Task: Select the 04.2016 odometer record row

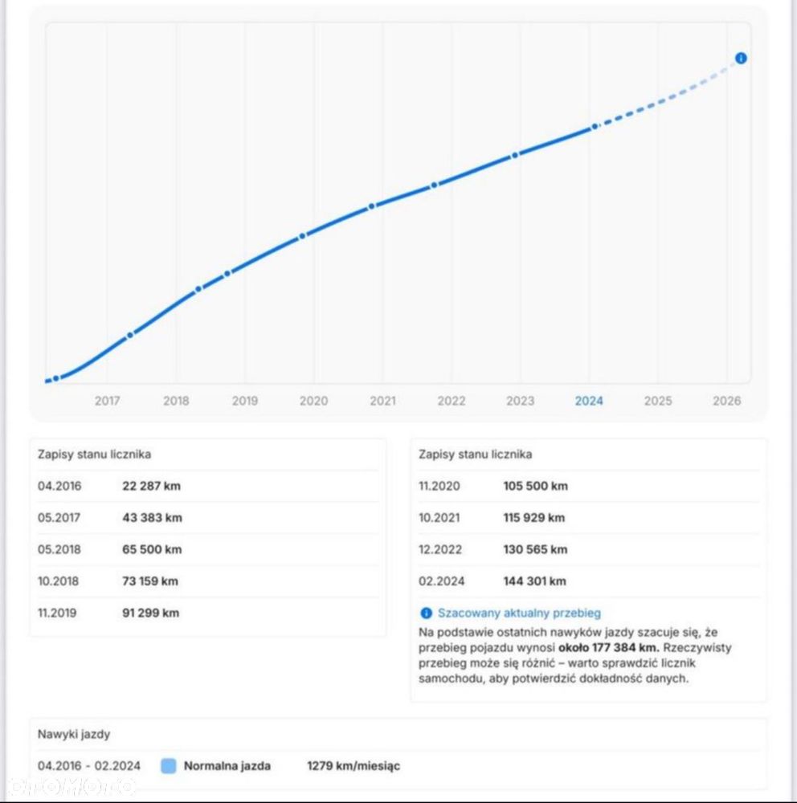Action: click(x=208, y=486)
